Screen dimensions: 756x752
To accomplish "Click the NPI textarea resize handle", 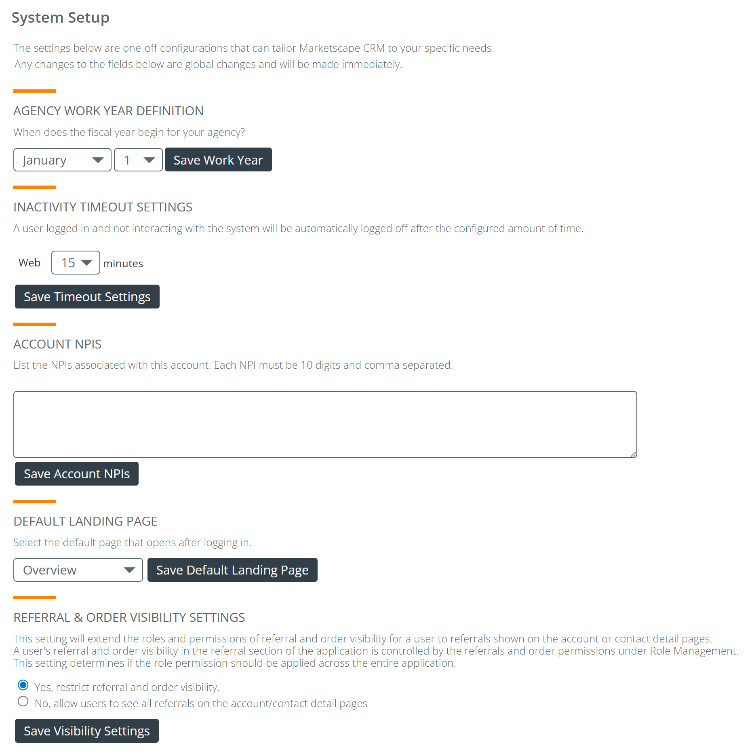I will (x=633, y=454).
